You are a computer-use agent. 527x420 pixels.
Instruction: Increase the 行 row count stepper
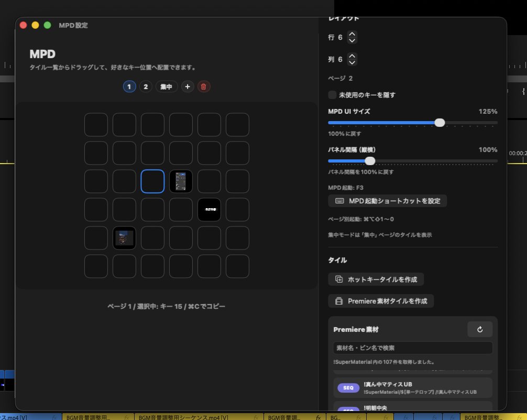click(352, 34)
